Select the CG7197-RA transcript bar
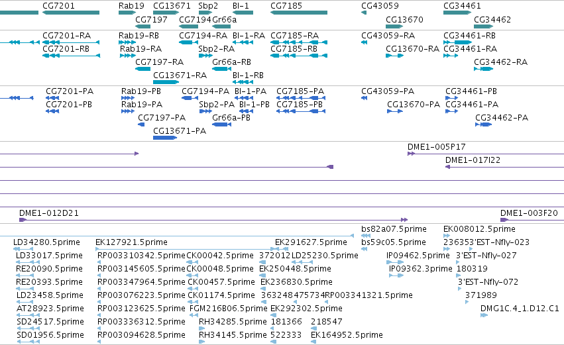The image size is (564, 345). [x=142, y=69]
